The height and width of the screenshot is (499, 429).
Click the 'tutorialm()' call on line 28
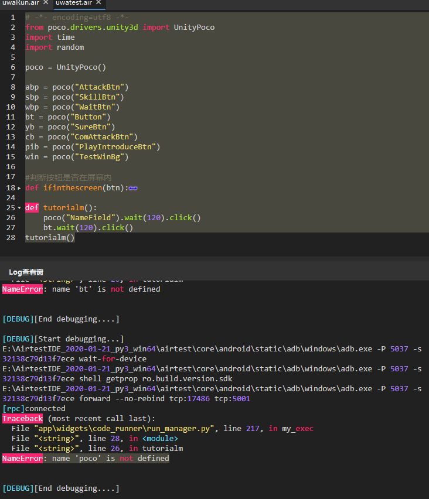50,238
